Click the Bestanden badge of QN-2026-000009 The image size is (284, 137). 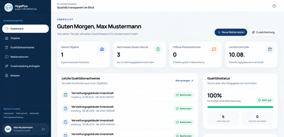click(x=184, y=122)
